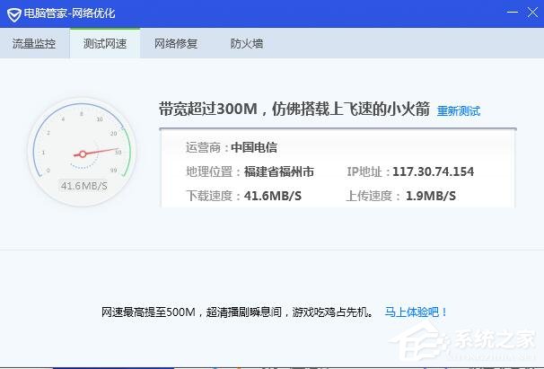Click the red needle hub of the gauge

[x=83, y=154]
